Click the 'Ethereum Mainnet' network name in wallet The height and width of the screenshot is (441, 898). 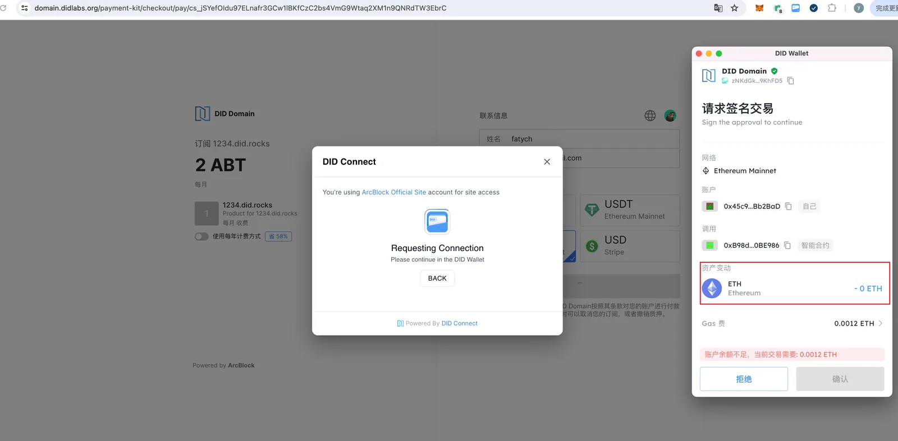745,171
